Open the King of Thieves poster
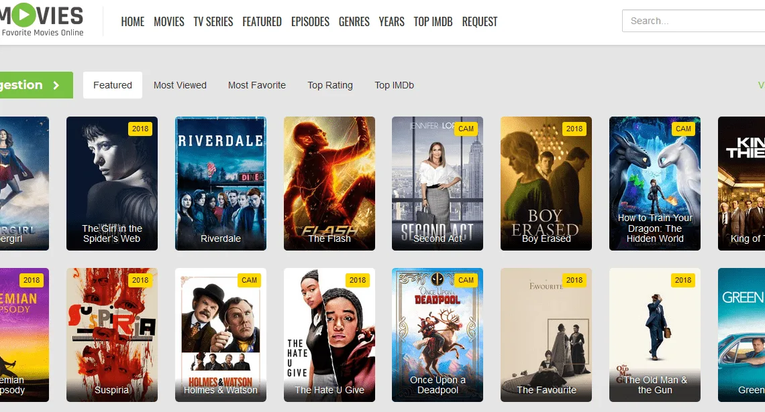The height and width of the screenshot is (412, 765). [x=742, y=183]
